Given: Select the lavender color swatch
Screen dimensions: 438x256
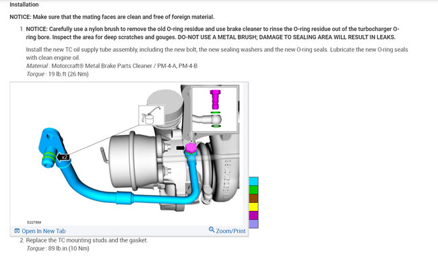Looking at the screenshot, I should pyautogui.click(x=253, y=224).
